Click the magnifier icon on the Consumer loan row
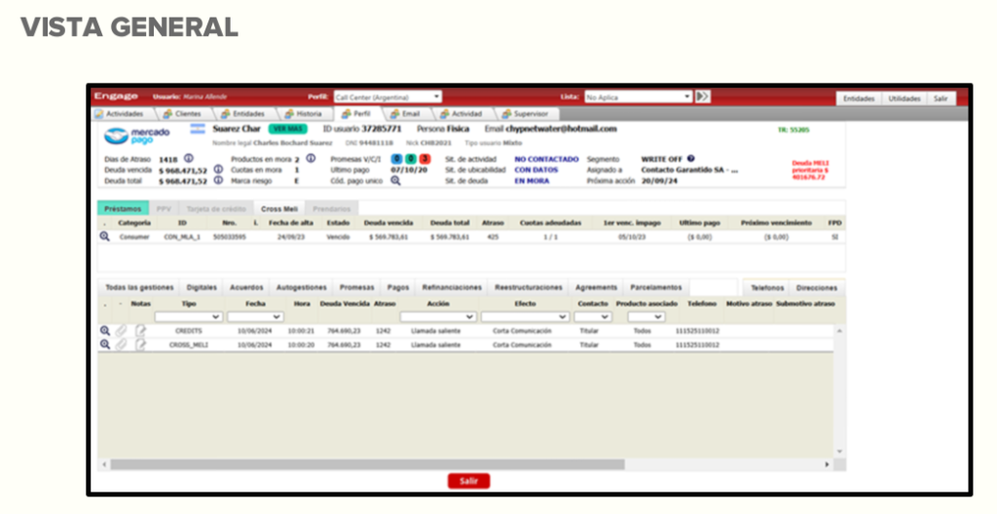997x514 pixels. [x=104, y=237]
